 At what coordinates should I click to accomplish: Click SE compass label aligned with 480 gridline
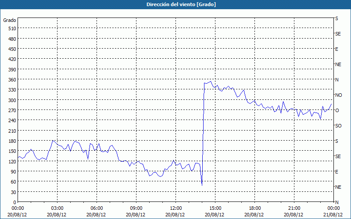pyautogui.click(x=338, y=34)
